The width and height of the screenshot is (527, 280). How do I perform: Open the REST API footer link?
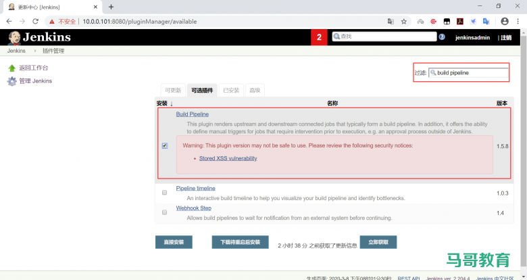409,278
